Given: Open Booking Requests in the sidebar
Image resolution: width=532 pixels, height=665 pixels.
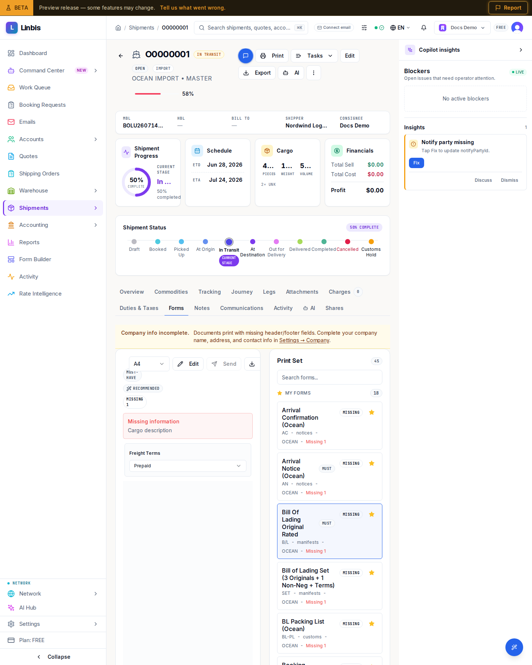Looking at the screenshot, I should click(x=53, y=105).
